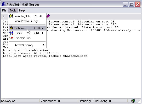Open the File menu
Image resolution: width=142 pixels, height=104 pixels.
[x=4, y=10]
